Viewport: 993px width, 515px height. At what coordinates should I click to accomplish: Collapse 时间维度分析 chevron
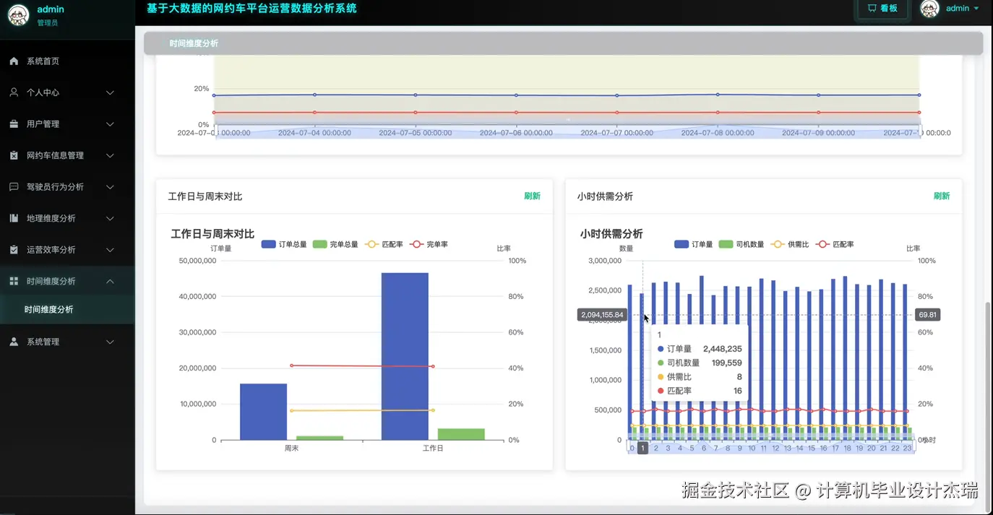(x=110, y=281)
